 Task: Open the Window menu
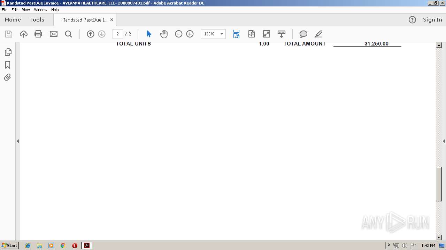point(40,10)
